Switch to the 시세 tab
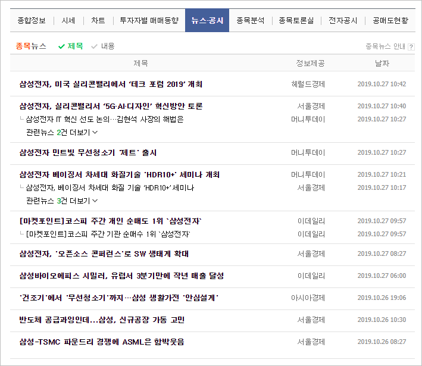This screenshot has width=422, height=366. (x=68, y=20)
